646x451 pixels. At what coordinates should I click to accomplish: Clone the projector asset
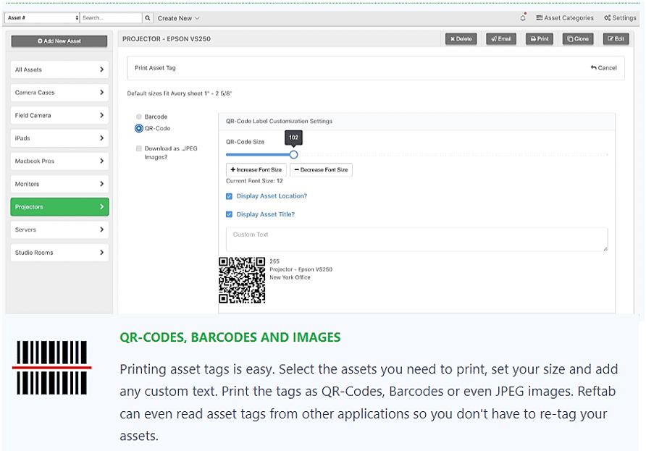pos(578,39)
